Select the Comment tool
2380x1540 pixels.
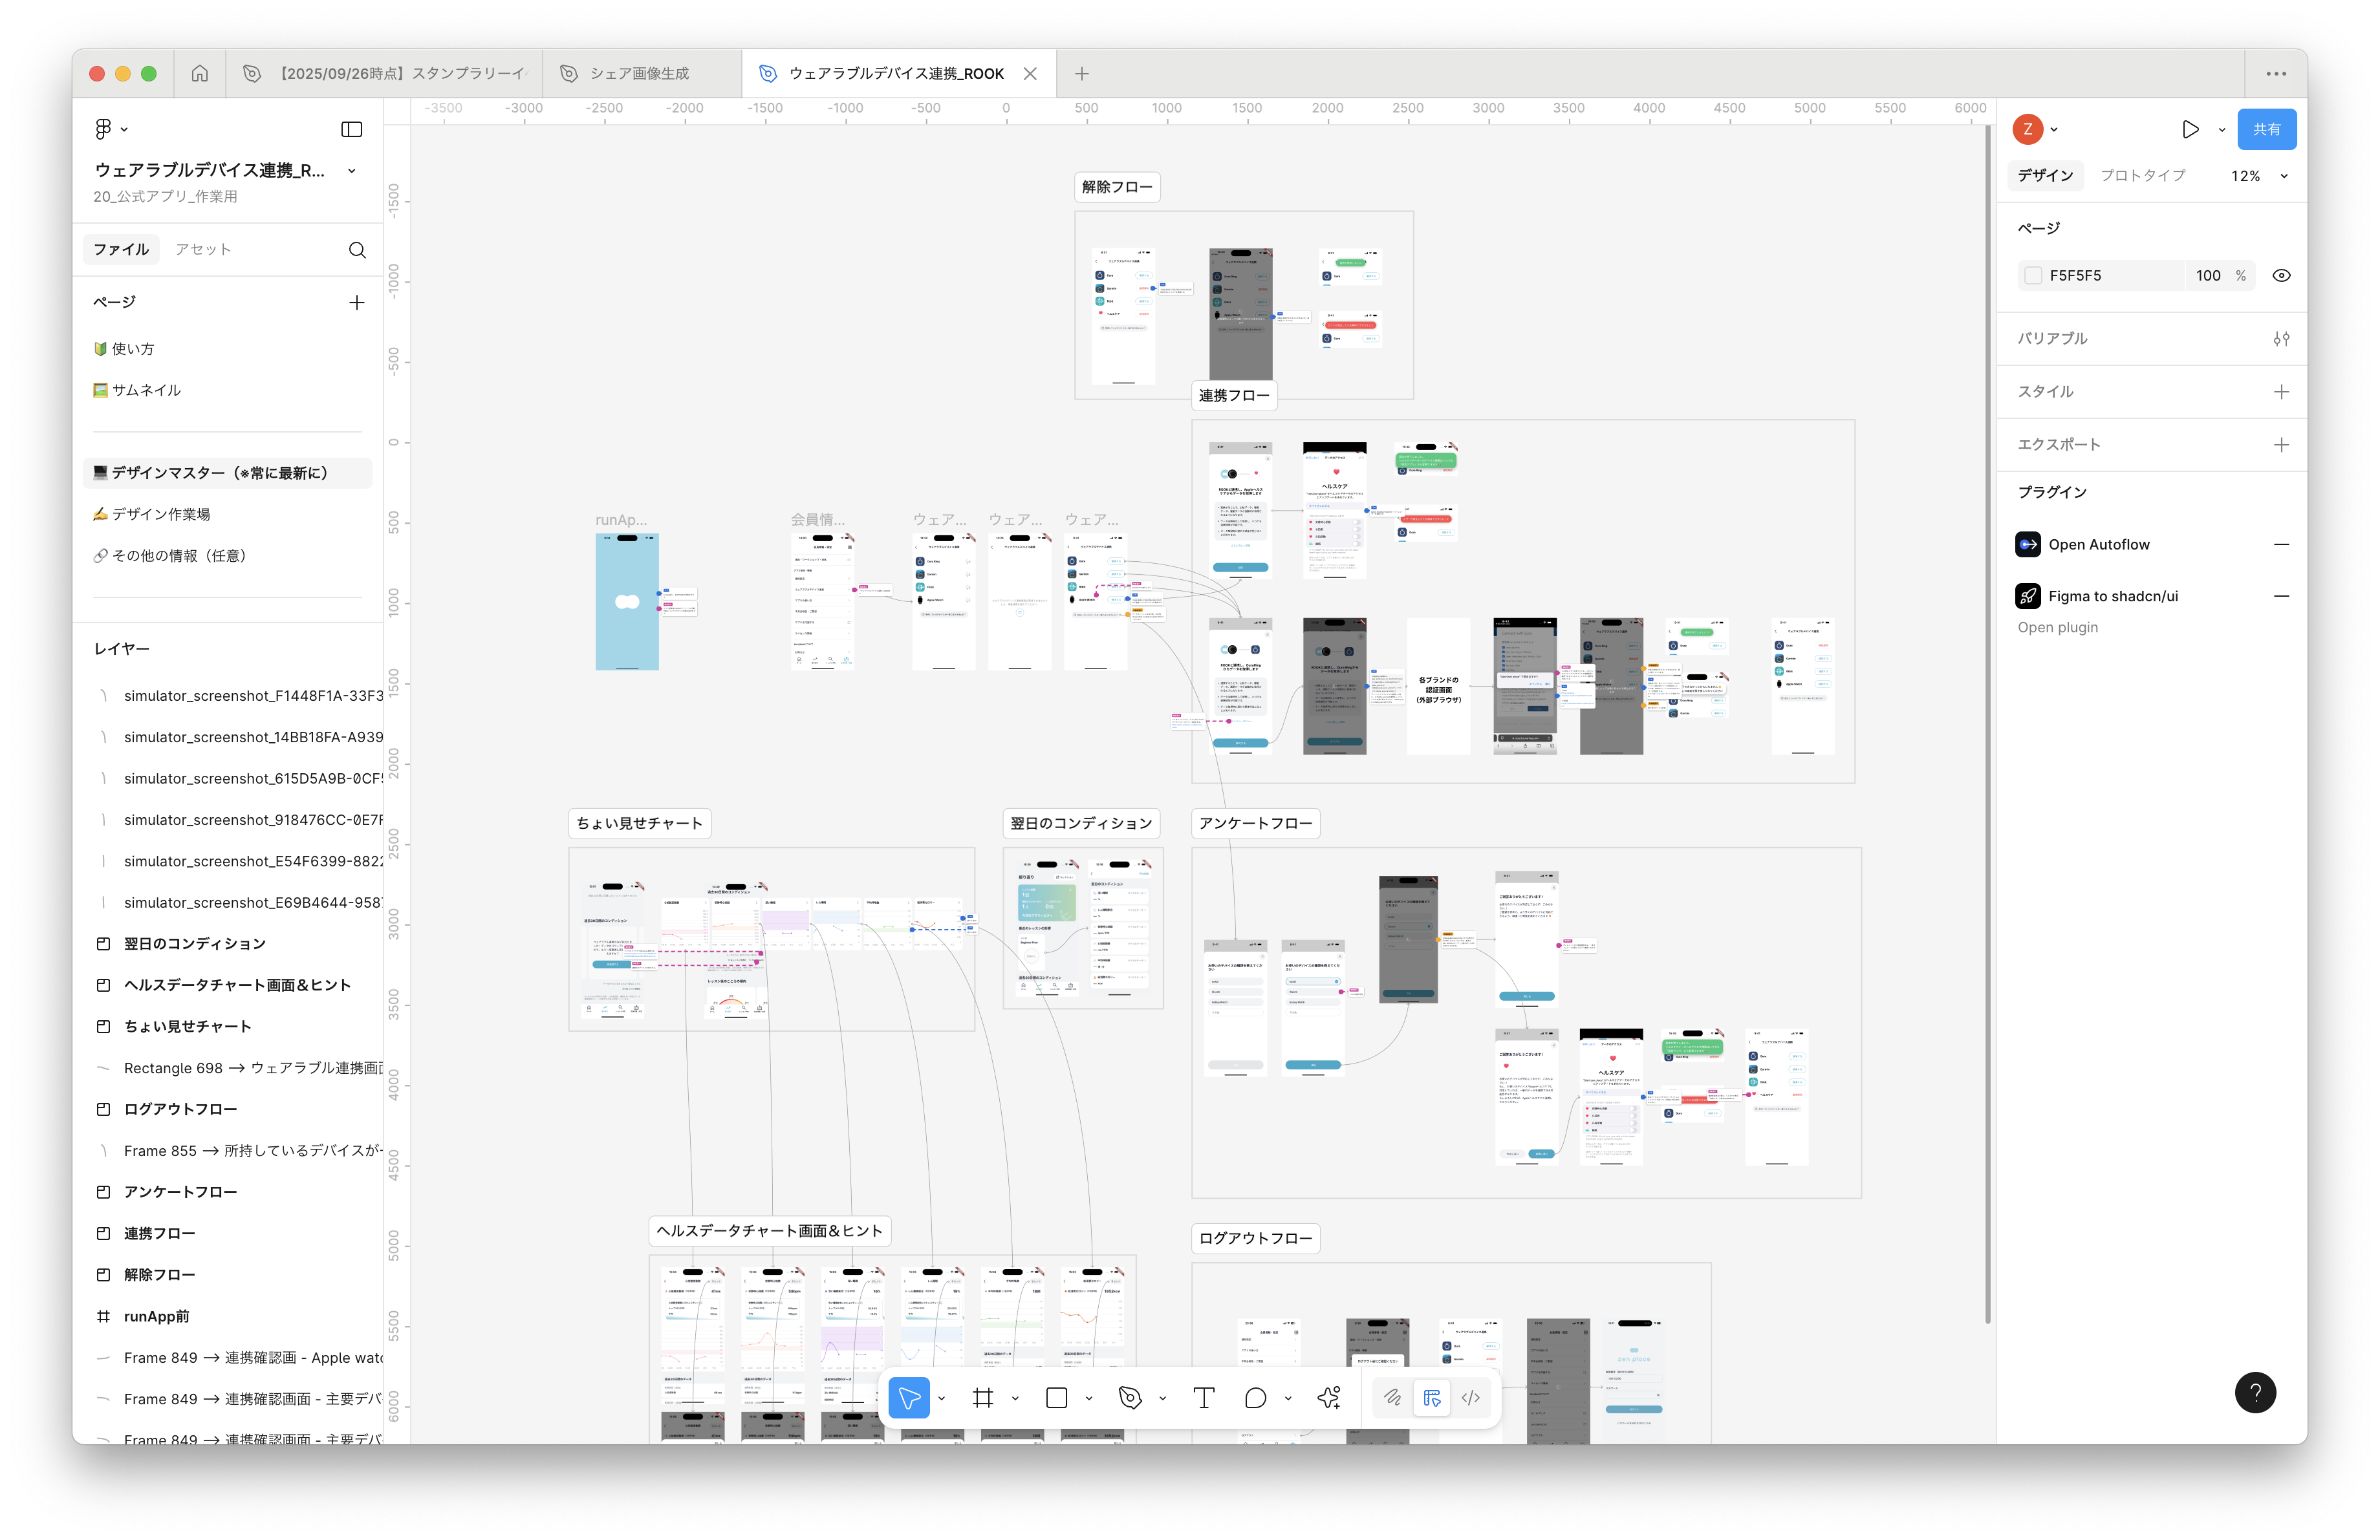1256,1397
